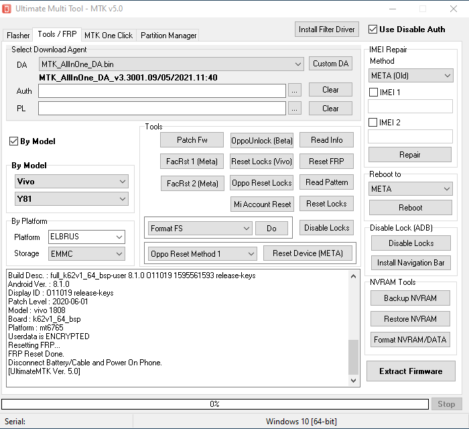Browse for PL file with ellipsis button
The width and height of the screenshot is (469, 429).
(295, 109)
